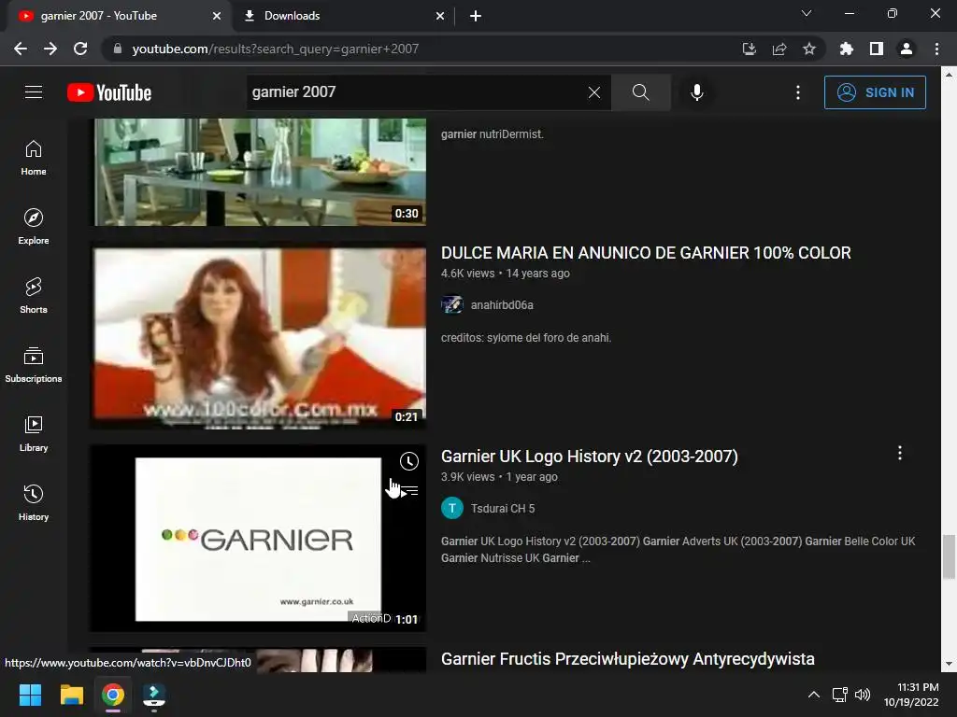957x717 pixels.
Task: Bookmark this page with the star icon
Action: tap(809, 49)
